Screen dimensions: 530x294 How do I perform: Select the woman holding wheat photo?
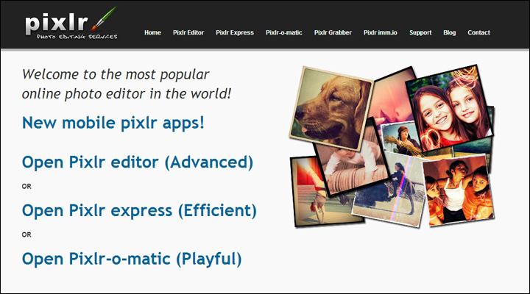click(x=400, y=138)
